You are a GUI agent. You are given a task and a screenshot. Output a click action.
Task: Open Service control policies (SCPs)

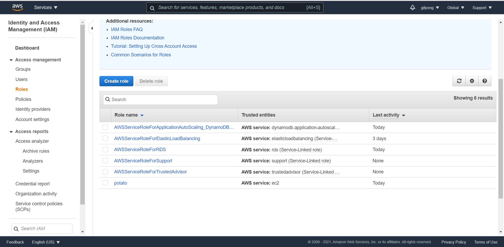coord(39,206)
